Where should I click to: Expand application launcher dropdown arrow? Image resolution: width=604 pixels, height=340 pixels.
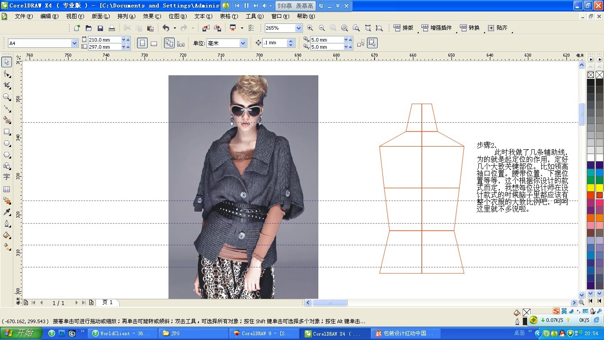(242, 28)
